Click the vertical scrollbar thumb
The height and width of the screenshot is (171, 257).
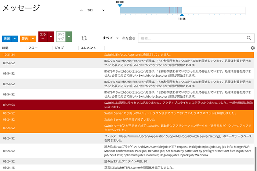256,159
